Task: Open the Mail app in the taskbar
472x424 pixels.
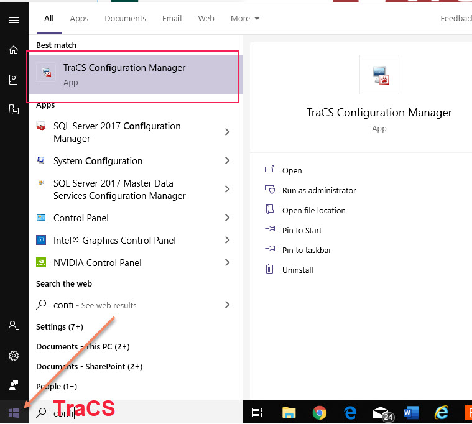Action: click(x=381, y=412)
